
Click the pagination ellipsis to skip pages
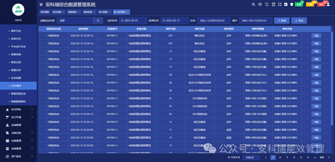click(315, 158)
